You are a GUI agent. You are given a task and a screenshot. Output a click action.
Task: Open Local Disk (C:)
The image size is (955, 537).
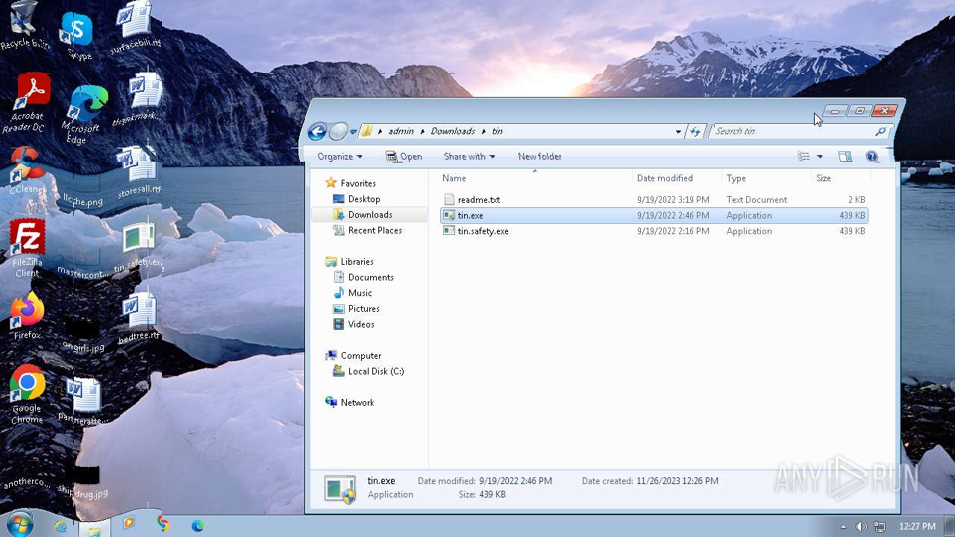pyautogui.click(x=375, y=371)
